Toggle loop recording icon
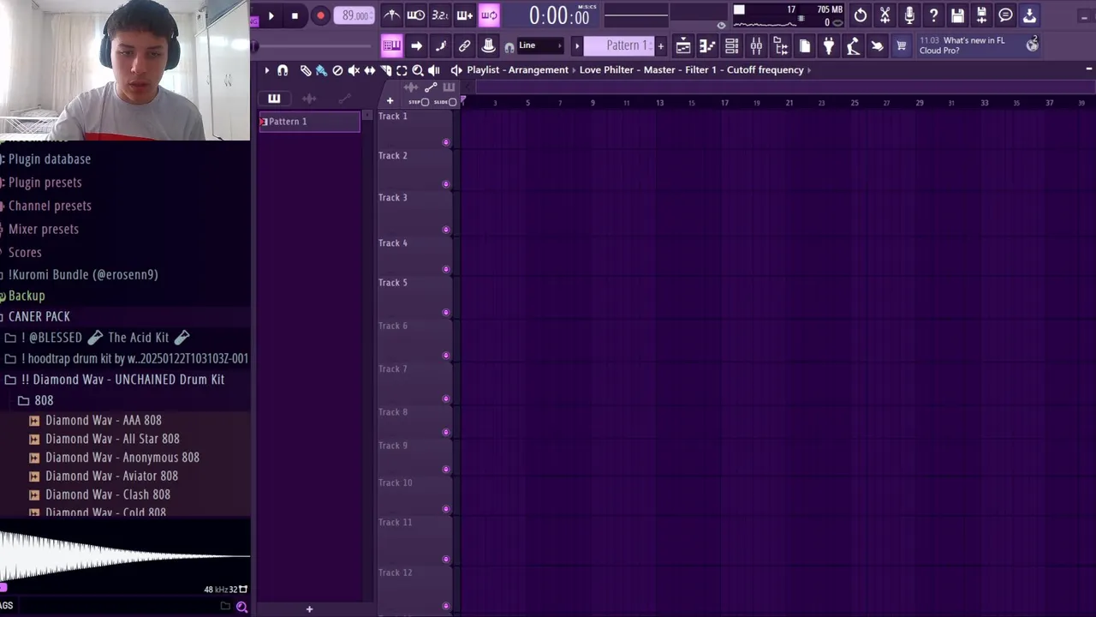 coord(489,15)
